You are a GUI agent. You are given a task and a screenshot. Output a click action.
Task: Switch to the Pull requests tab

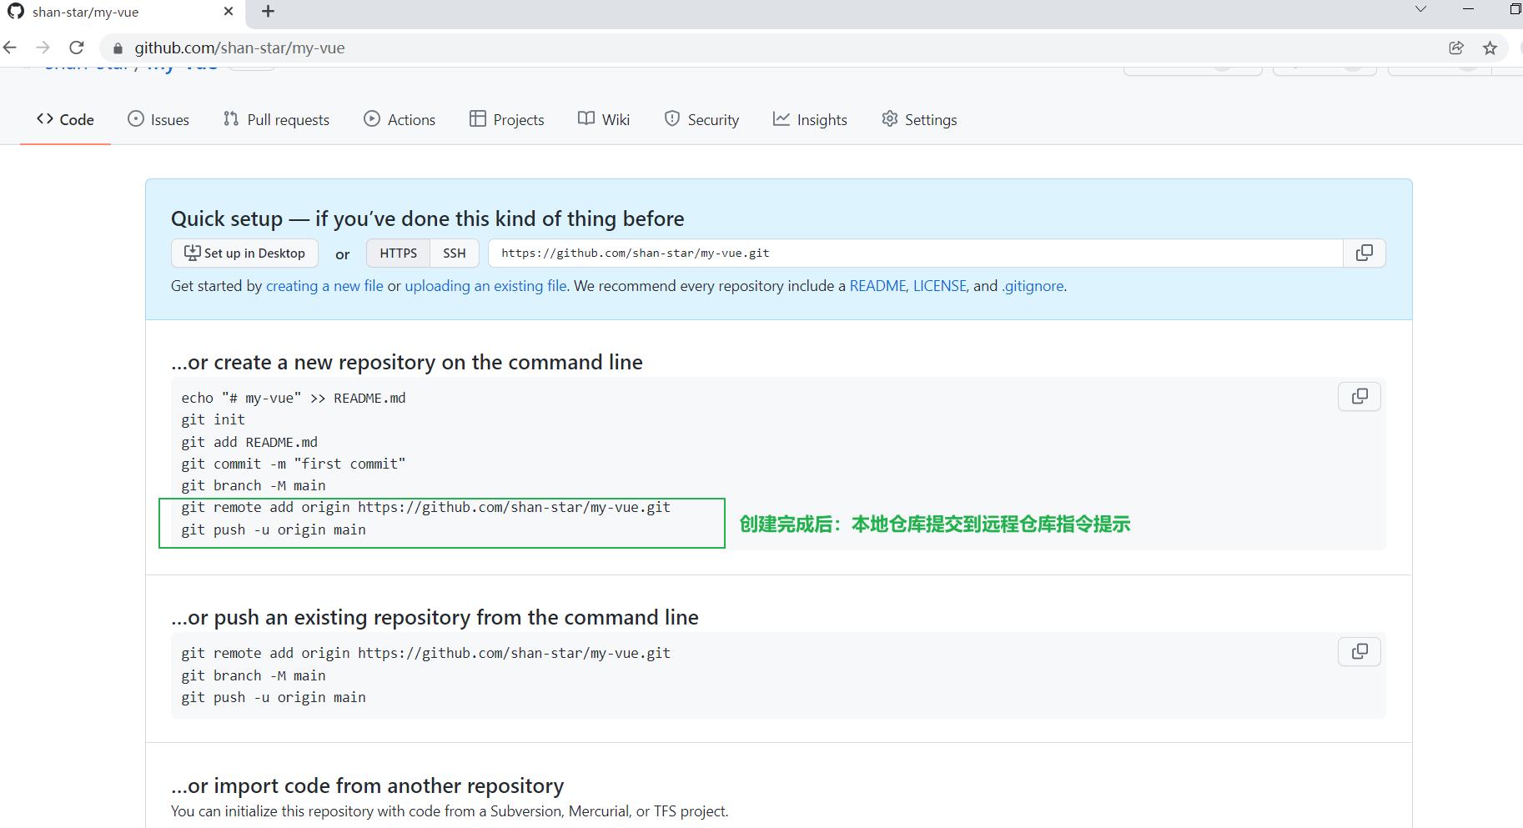point(276,119)
